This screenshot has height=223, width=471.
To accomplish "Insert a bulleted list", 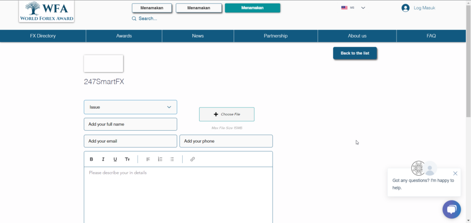I will point(172,159).
